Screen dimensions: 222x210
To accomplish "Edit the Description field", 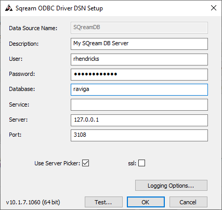I will click(x=139, y=44).
